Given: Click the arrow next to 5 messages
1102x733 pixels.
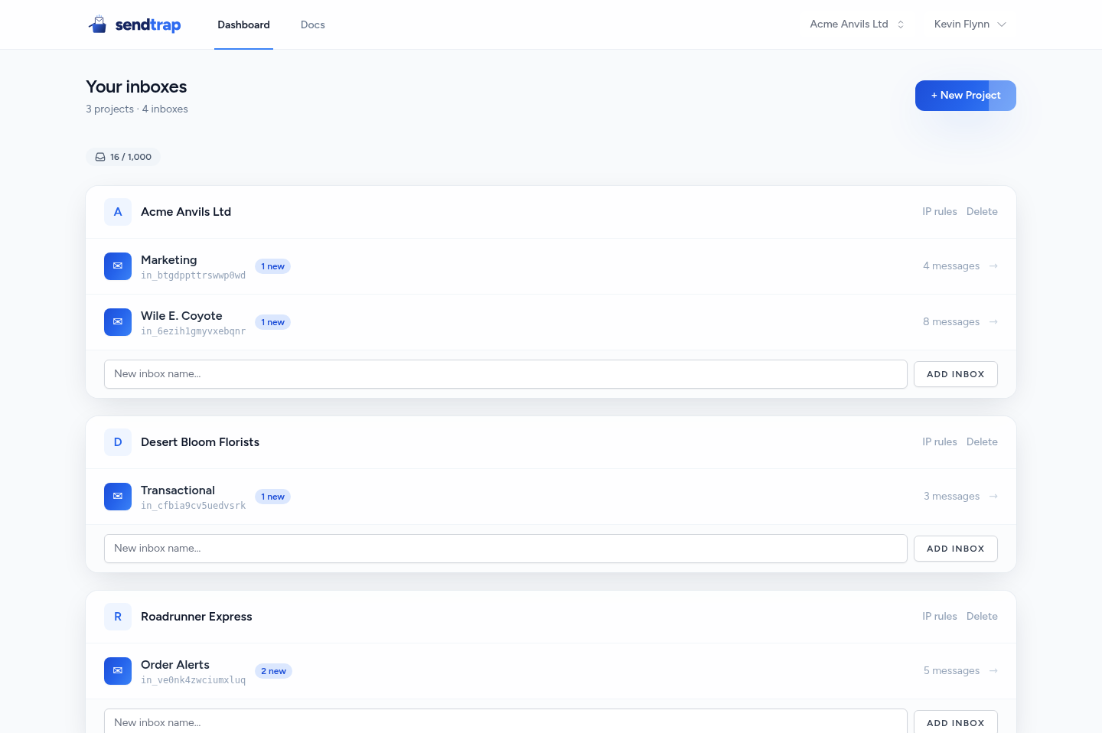Looking at the screenshot, I should 993,671.
